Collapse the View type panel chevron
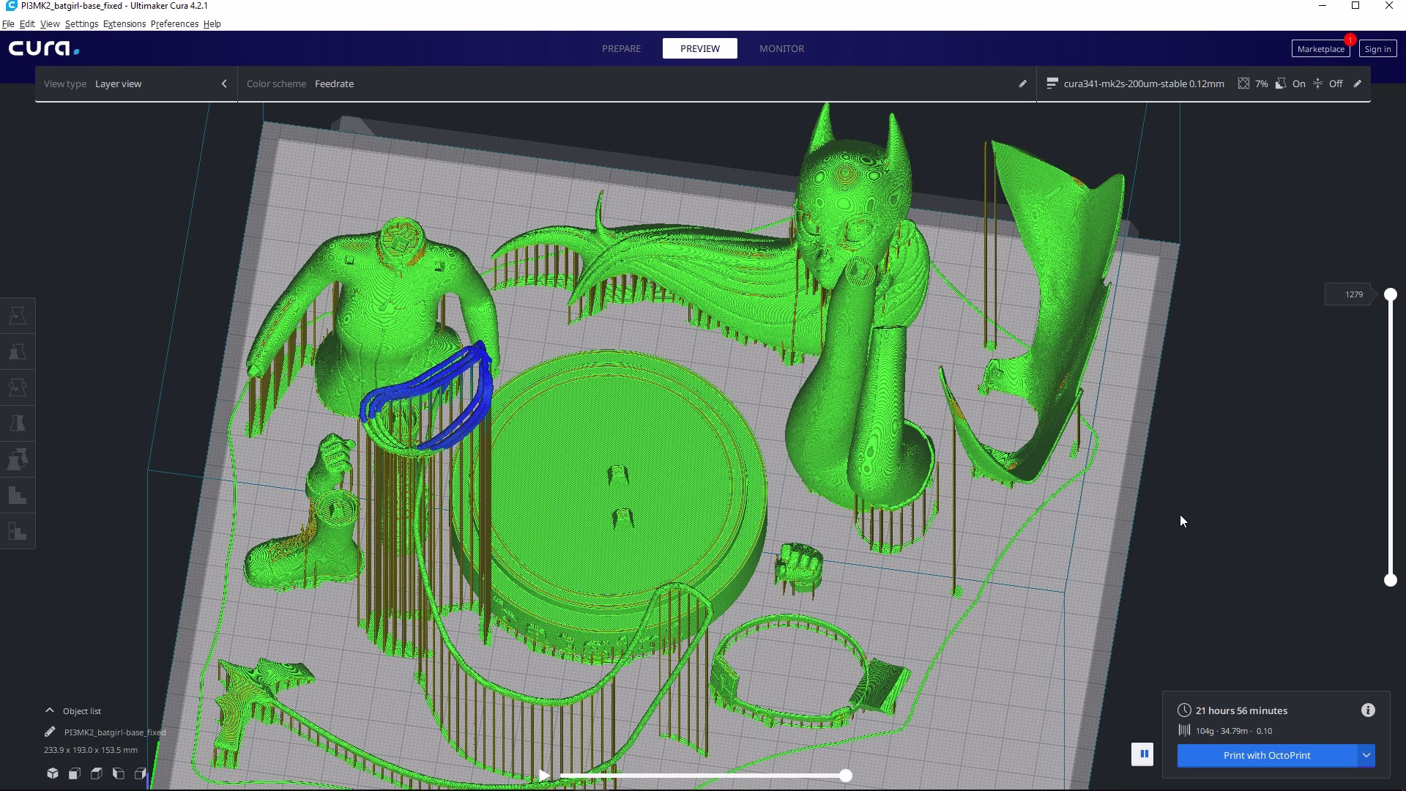This screenshot has width=1406, height=791. pyautogui.click(x=224, y=83)
